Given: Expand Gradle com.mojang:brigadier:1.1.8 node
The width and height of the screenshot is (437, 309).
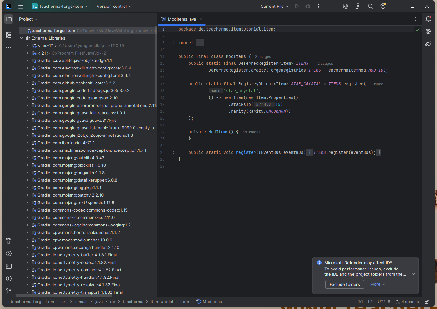Looking at the screenshot, I should [x=27, y=173].
